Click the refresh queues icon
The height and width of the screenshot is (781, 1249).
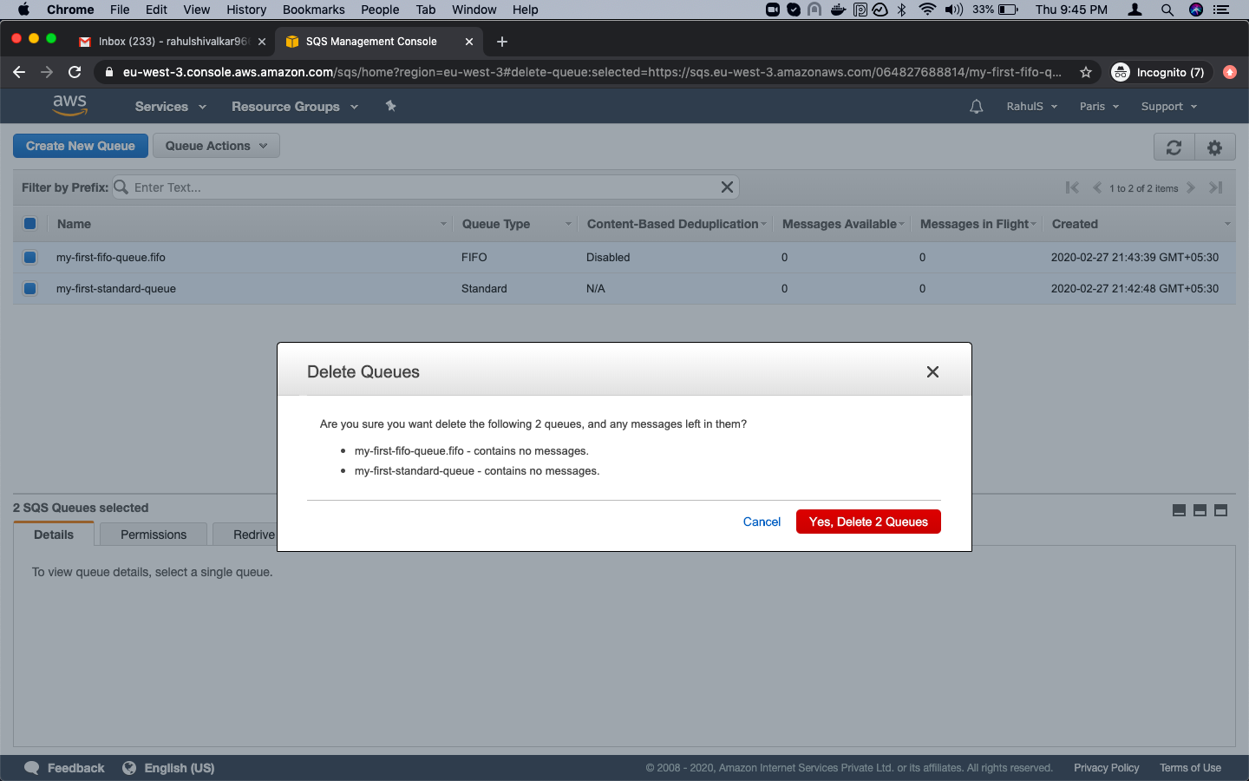pos(1174,148)
